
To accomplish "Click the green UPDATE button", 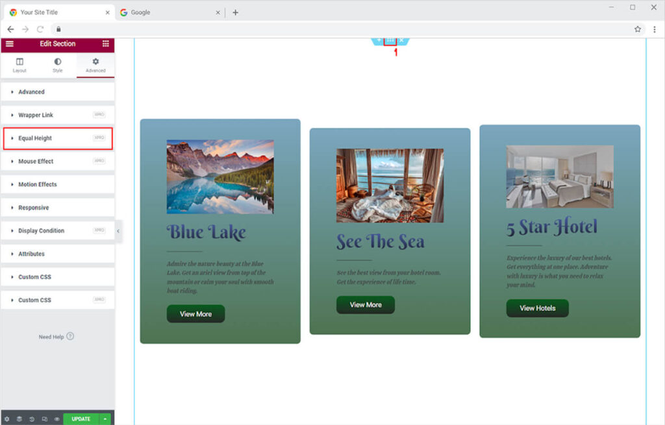I will (81, 419).
